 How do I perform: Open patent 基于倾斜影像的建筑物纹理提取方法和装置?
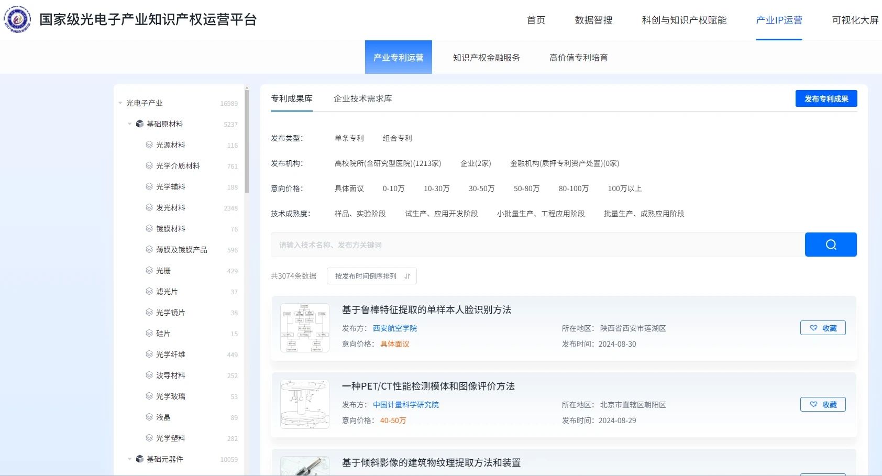point(432,463)
